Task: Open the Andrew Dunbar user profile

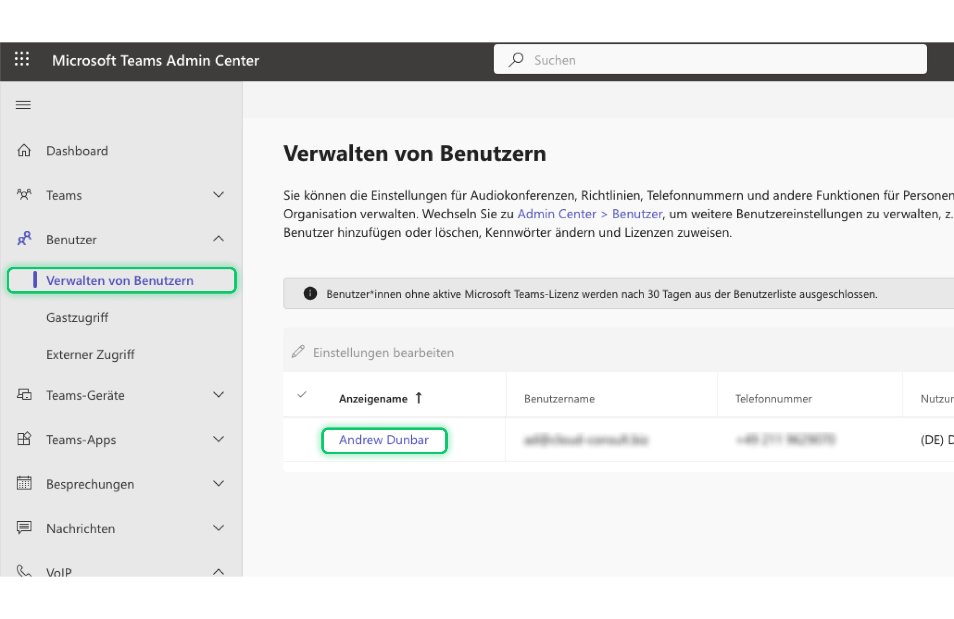Action: [x=384, y=440]
